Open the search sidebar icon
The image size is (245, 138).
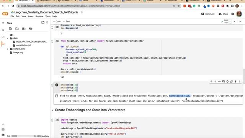click(x=3, y=30)
